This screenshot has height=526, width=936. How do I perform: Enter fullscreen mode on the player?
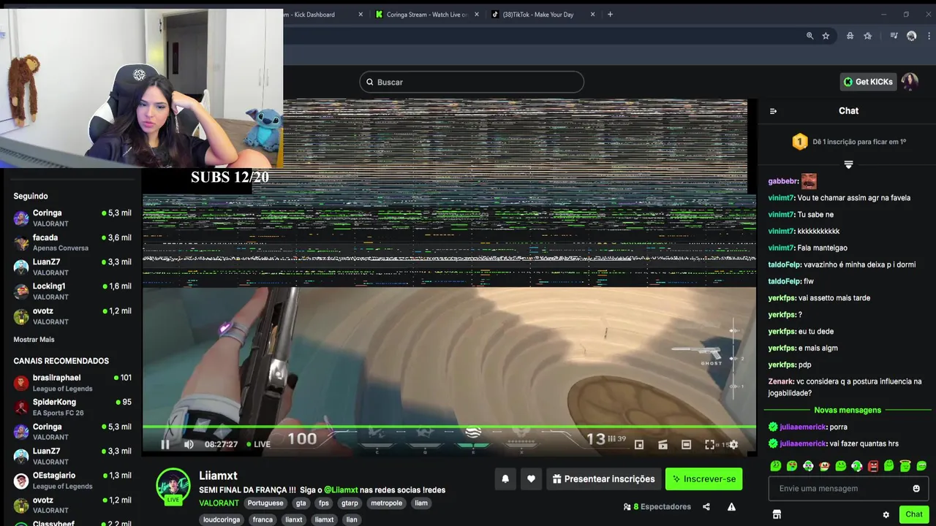pyautogui.click(x=709, y=444)
